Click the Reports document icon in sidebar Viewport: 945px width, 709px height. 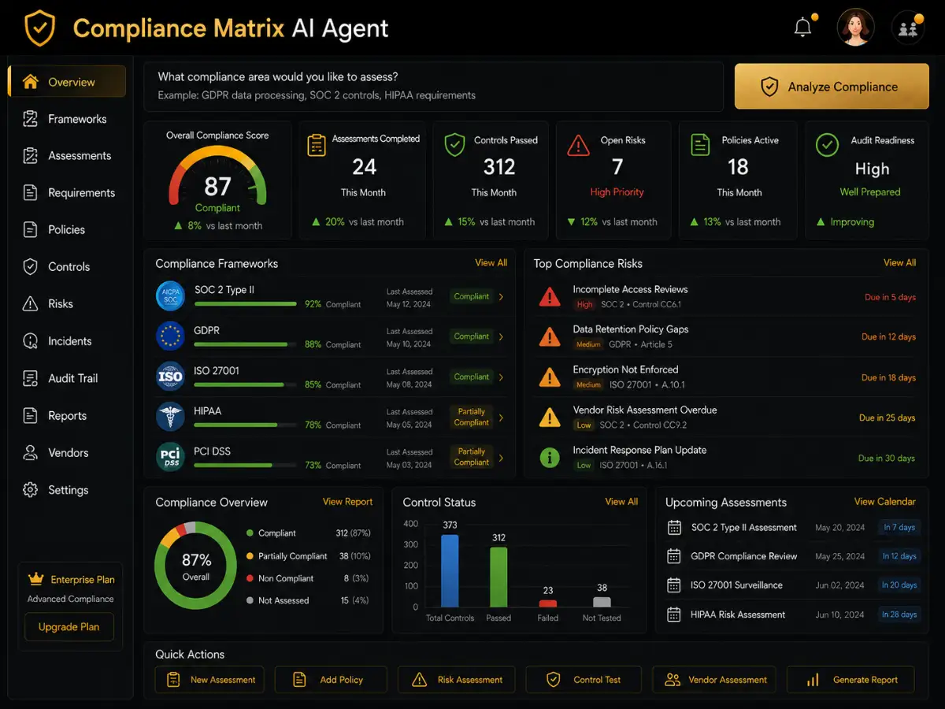(31, 415)
